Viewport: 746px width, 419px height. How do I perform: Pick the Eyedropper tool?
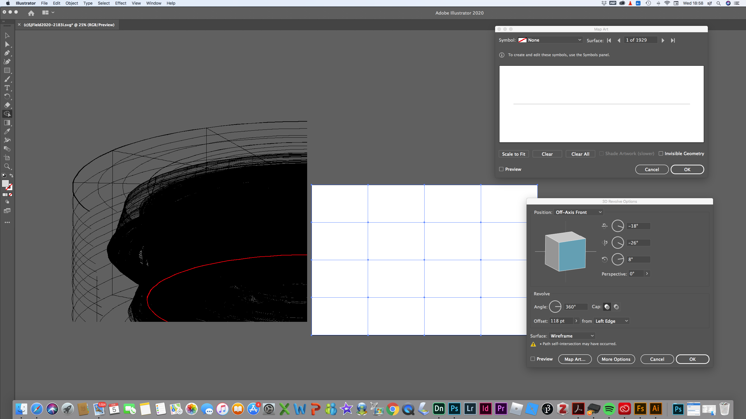click(7, 132)
